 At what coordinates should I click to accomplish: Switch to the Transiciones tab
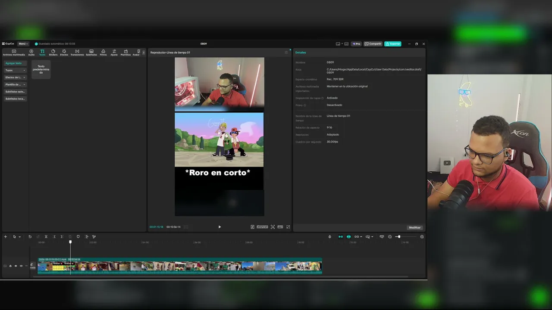coord(77,53)
